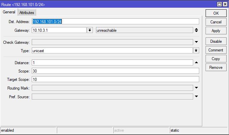Click the Routing Mark field
229x135 pixels.
[x=112, y=88]
